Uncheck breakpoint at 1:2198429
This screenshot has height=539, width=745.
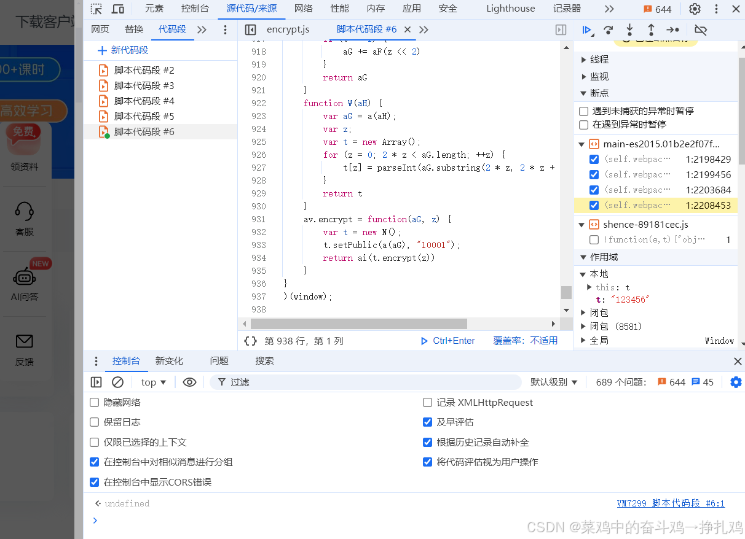point(594,159)
